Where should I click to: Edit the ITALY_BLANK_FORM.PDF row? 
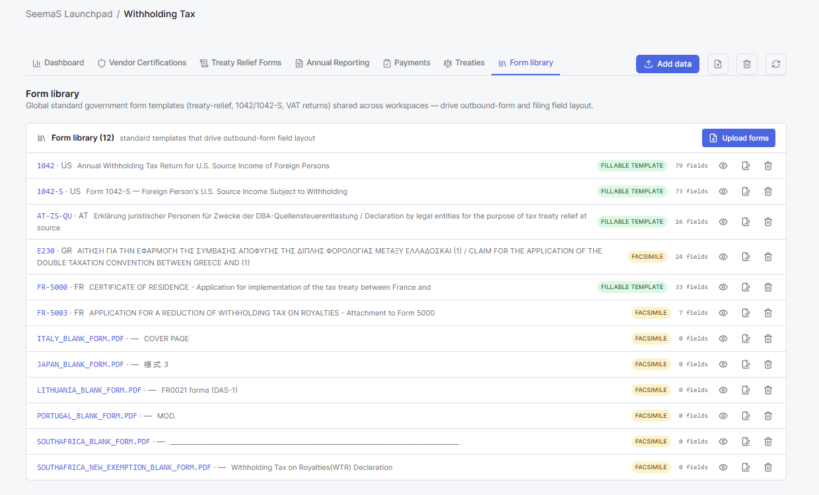coord(746,339)
